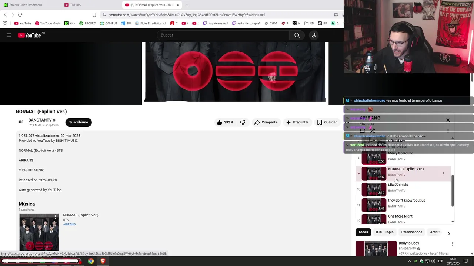Open the Kick bookmark
The image size is (474, 266).
coord(70,23)
